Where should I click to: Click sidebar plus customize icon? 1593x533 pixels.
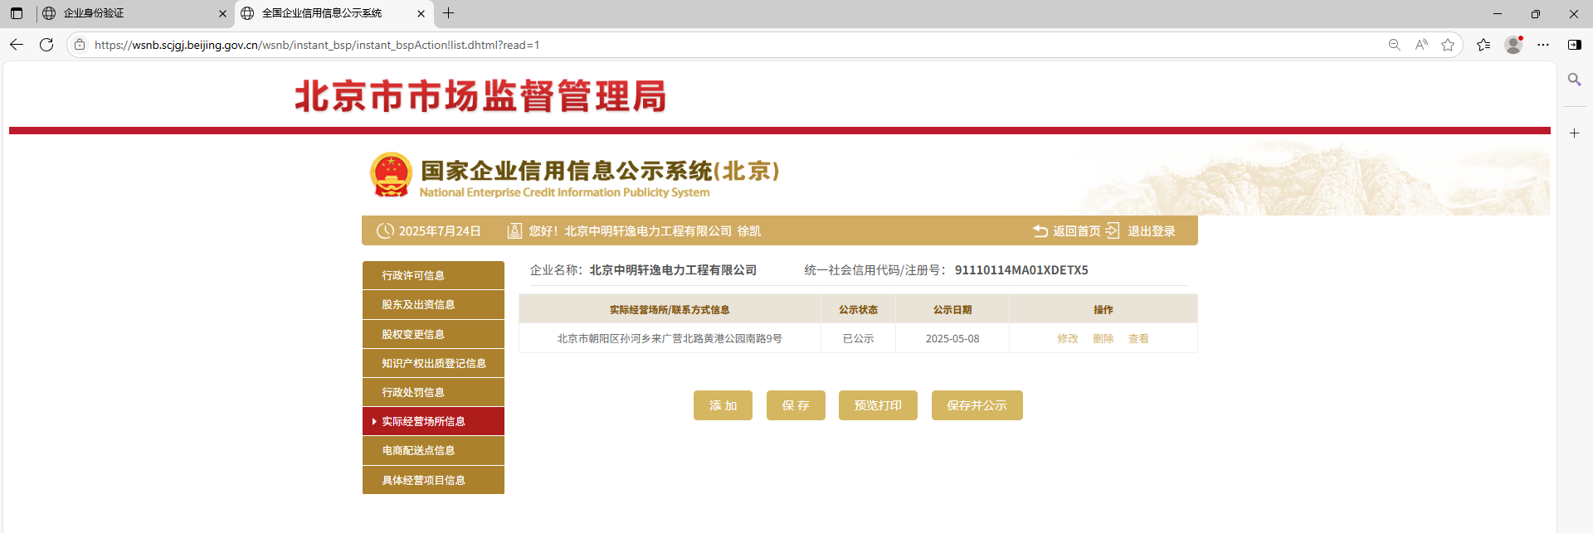[x=1574, y=133]
